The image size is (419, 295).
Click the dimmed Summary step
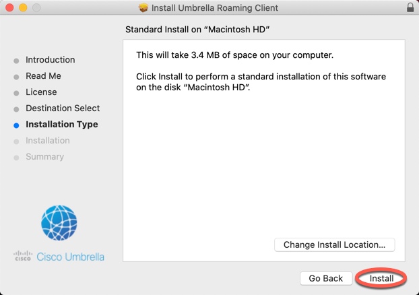point(44,156)
